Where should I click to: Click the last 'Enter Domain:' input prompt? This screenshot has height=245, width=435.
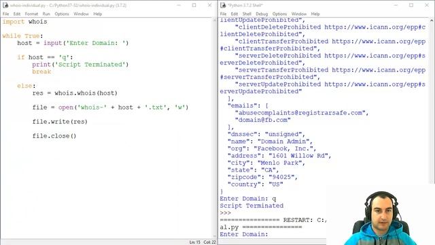click(244, 234)
